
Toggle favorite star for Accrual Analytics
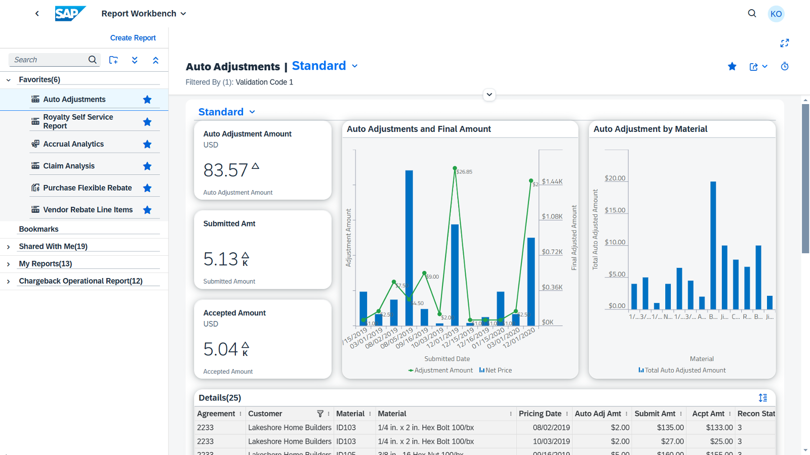click(147, 144)
